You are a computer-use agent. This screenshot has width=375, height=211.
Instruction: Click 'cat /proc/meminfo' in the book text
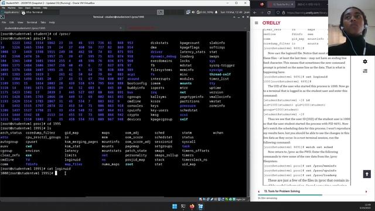tap(321, 166)
